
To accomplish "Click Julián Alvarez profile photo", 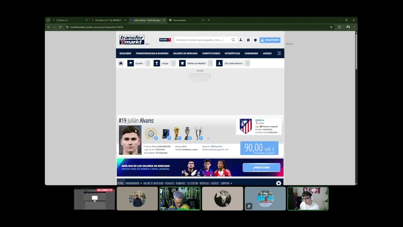I will 130,140.
